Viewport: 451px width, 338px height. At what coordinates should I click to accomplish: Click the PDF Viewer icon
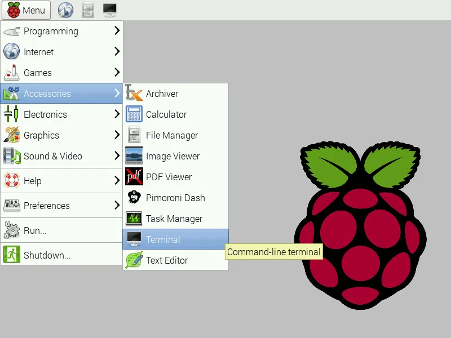[134, 177]
